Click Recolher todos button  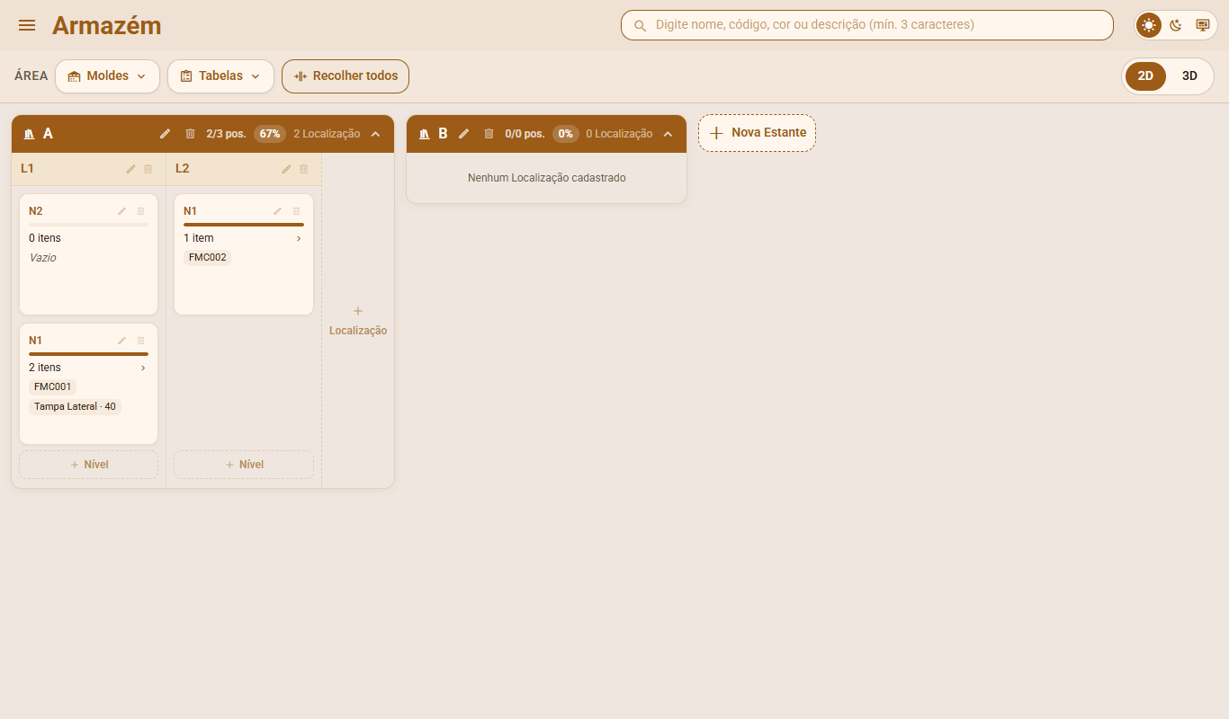(345, 76)
